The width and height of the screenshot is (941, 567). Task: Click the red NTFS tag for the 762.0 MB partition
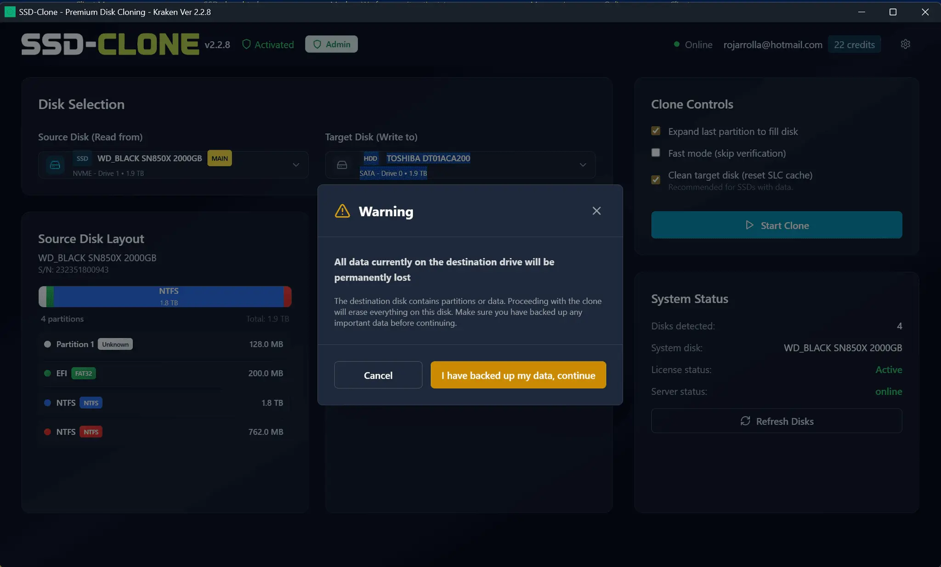tap(91, 432)
